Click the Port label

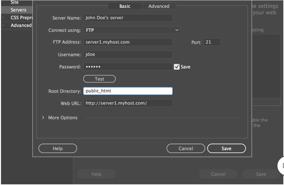[196, 42]
